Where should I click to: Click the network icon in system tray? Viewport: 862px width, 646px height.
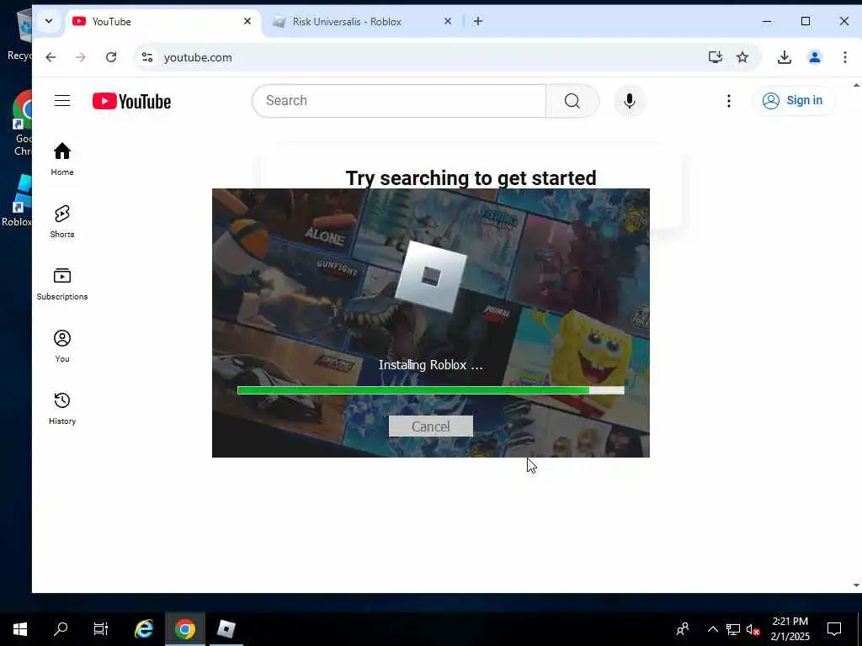pyautogui.click(x=733, y=629)
